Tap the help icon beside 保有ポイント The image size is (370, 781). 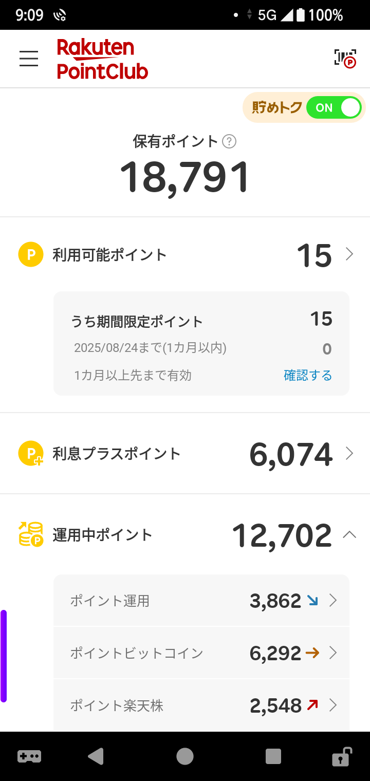[229, 141]
